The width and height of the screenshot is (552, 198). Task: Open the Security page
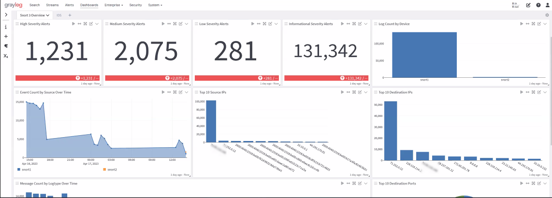[135, 5]
